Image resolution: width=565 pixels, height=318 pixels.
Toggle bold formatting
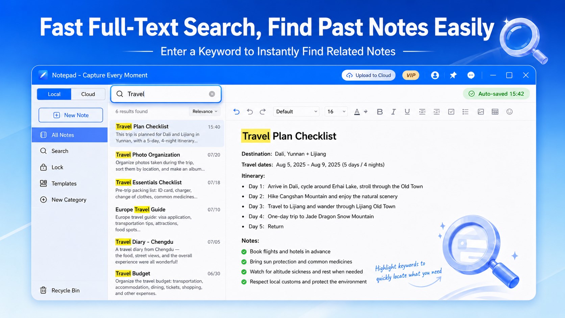point(380,112)
